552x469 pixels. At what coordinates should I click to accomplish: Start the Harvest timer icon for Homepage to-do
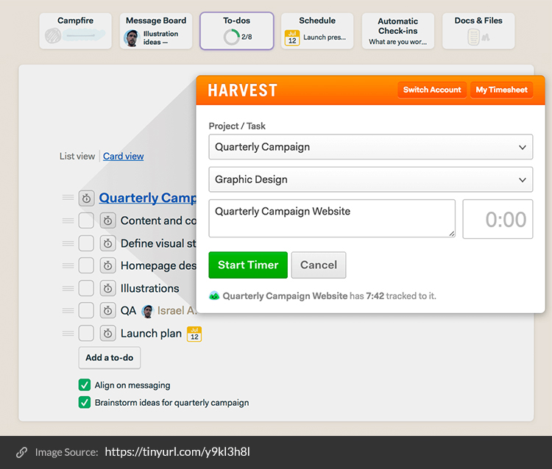pos(108,266)
